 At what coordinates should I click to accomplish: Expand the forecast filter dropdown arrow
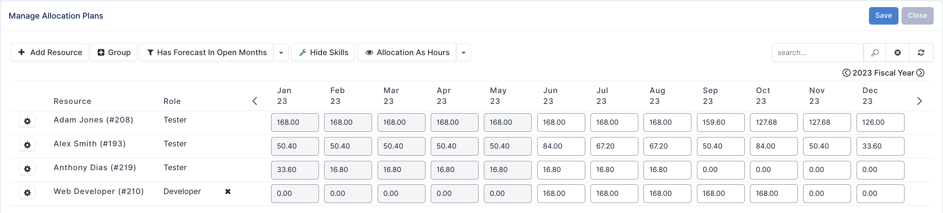(281, 53)
